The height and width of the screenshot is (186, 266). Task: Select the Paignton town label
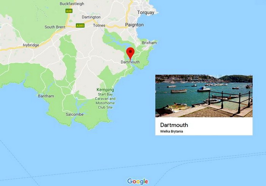[x=135, y=25]
